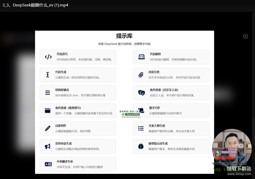
Task: Click the hamburger lines icon for 结构化输出
Action: tap(48, 93)
